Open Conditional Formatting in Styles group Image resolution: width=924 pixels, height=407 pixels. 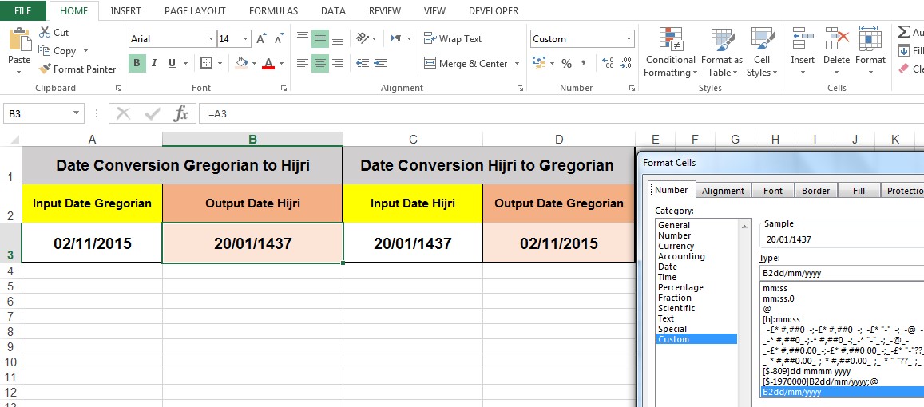click(x=670, y=53)
